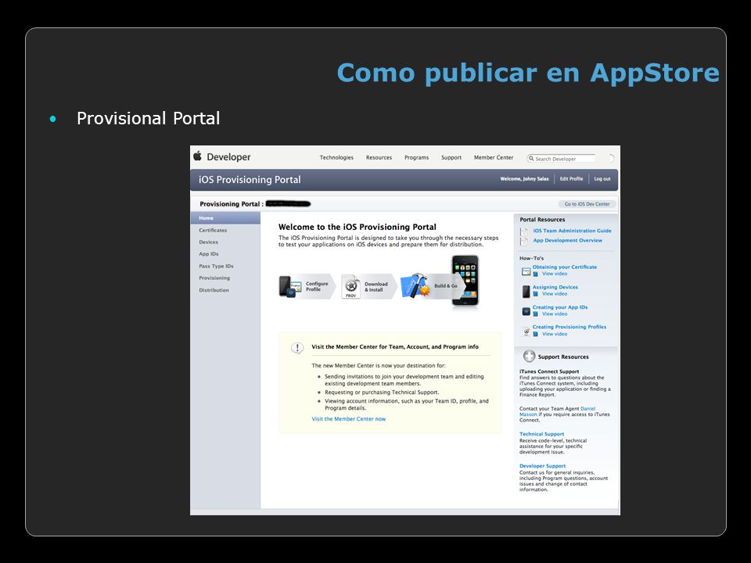Click View video under Assigning Devices
The height and width of the screenshot is (563, 751).
pyautogui.click(x=555, y=294)
